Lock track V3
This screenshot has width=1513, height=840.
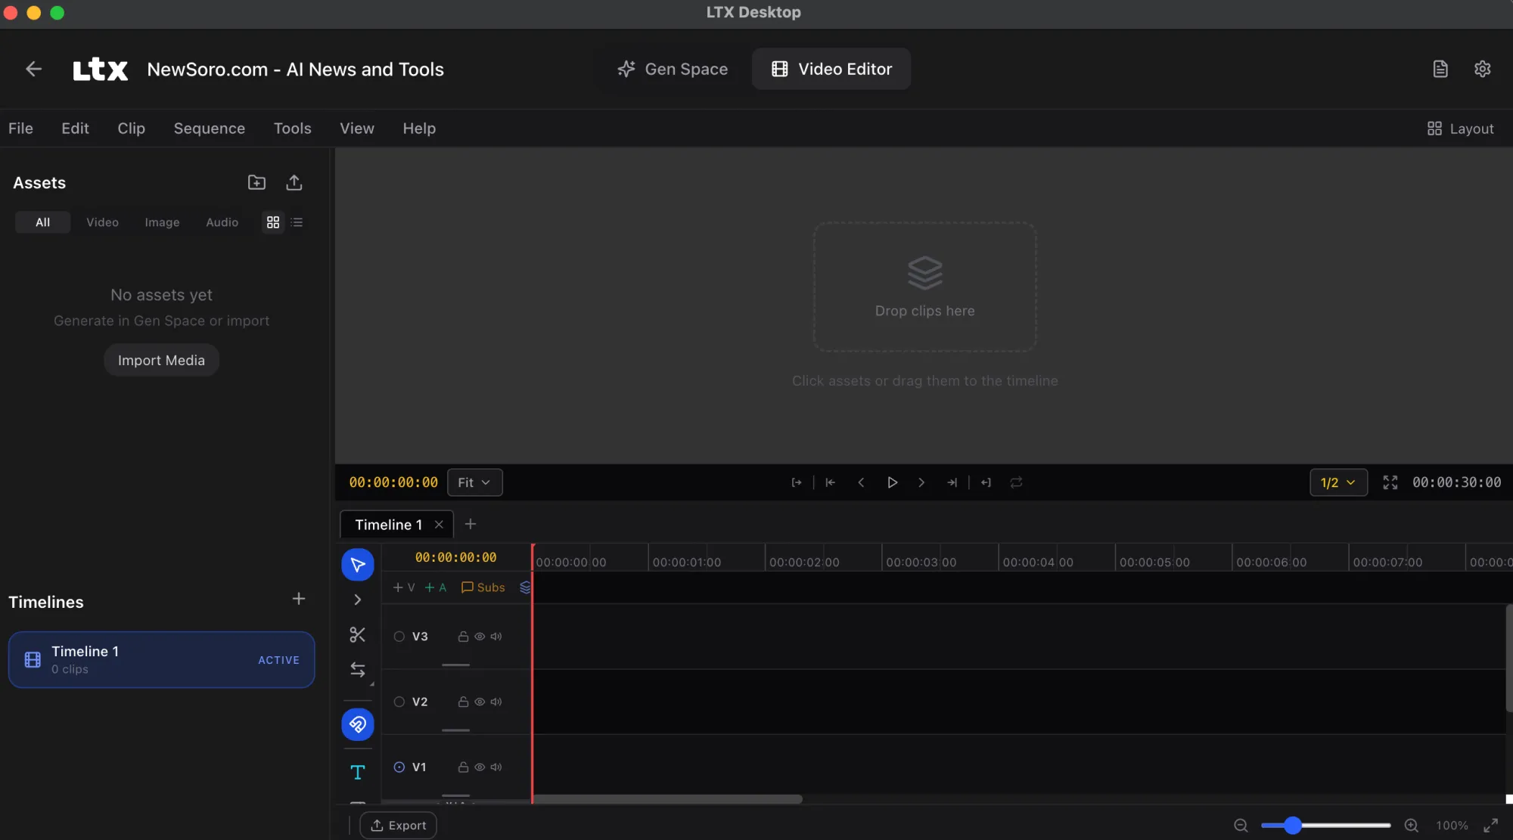coord(464,636)
